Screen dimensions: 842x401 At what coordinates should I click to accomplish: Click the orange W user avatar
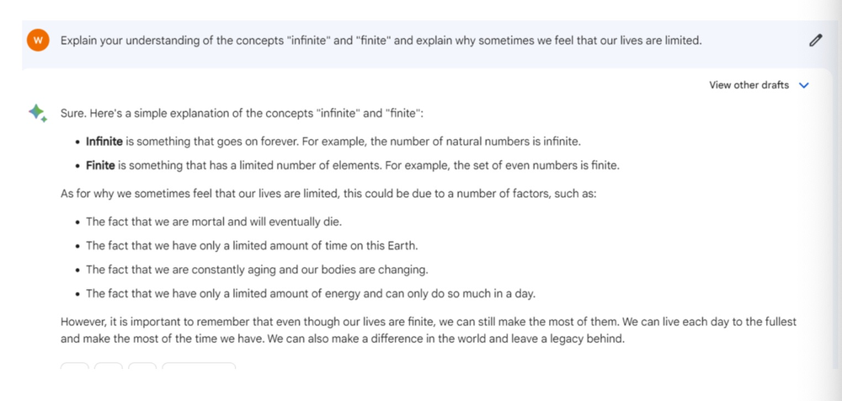[38, 40]
